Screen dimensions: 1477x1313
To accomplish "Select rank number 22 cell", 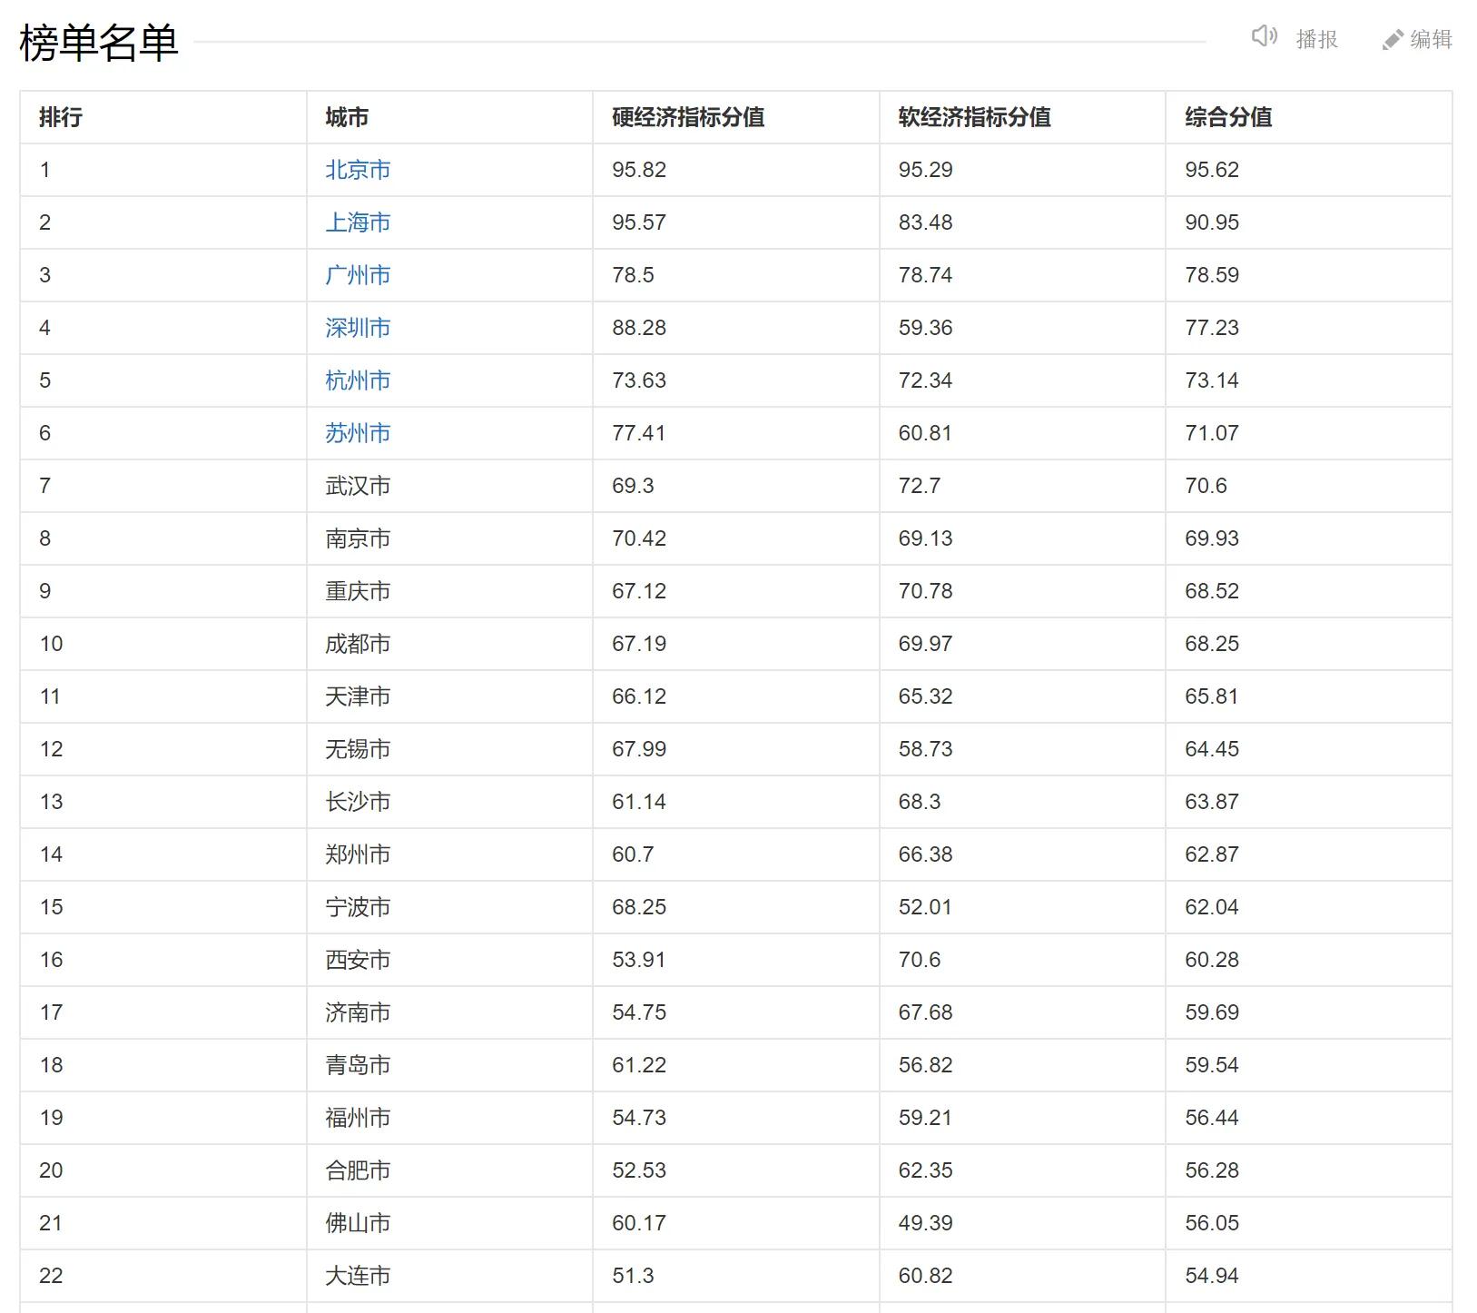I will [x=163, y=1276].
